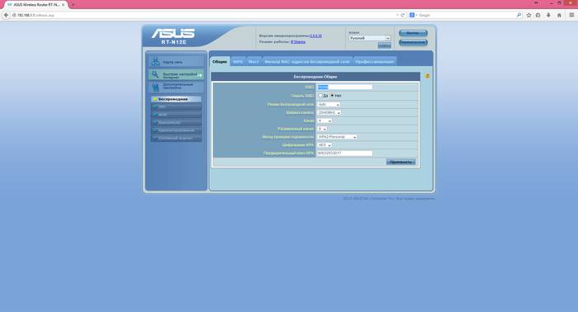Open authentication method dropdown showing WPA2-Personal
This screenshot has height=312, width=578.
[x=337, y=137]
